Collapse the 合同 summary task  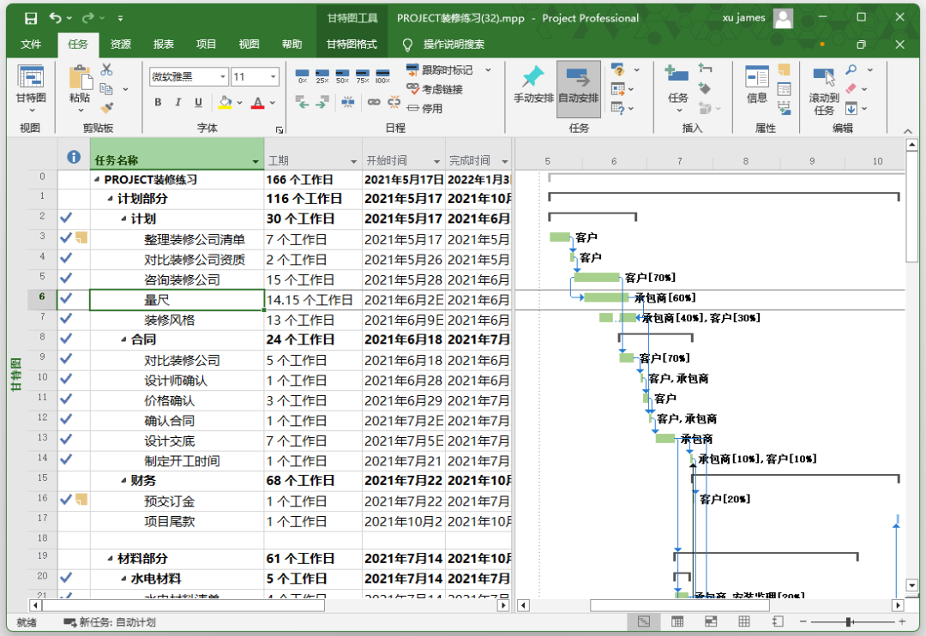123,339
